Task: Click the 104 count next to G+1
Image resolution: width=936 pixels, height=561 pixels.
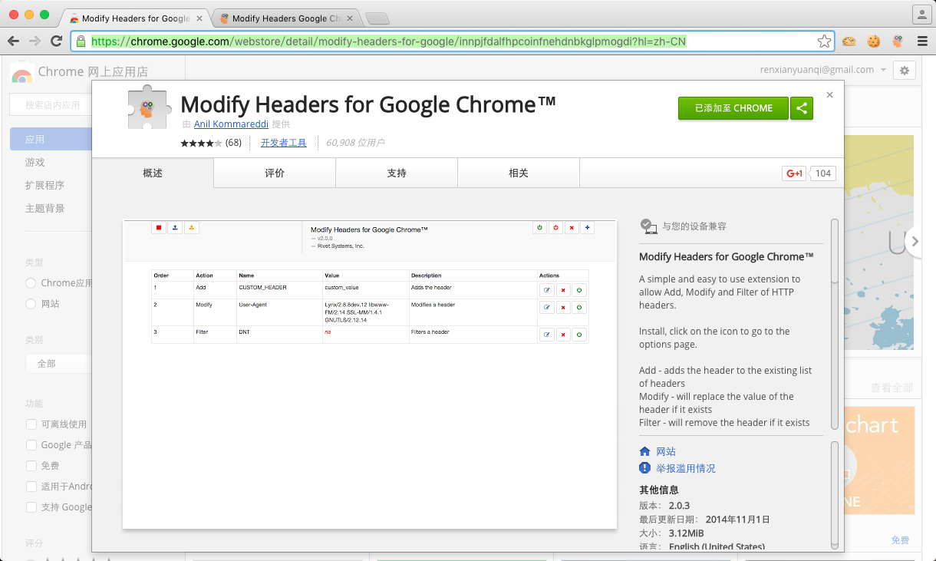Action: [822, 173]
